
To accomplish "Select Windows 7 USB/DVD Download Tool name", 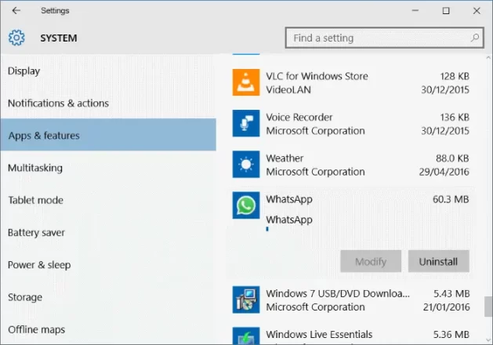I will [338, 293].
